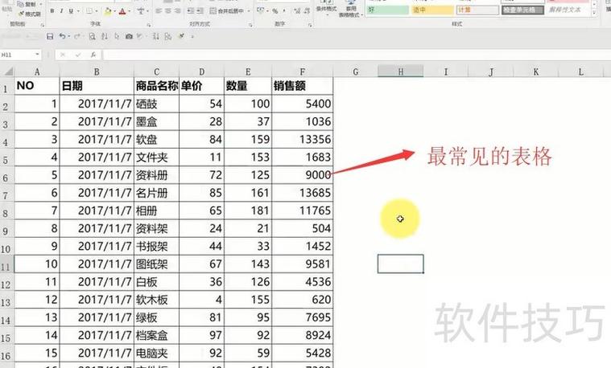Viewport: 611px width, 368px height.
Task: Click the Copy (复制) icon in the clipboard group
Action: 21,5
